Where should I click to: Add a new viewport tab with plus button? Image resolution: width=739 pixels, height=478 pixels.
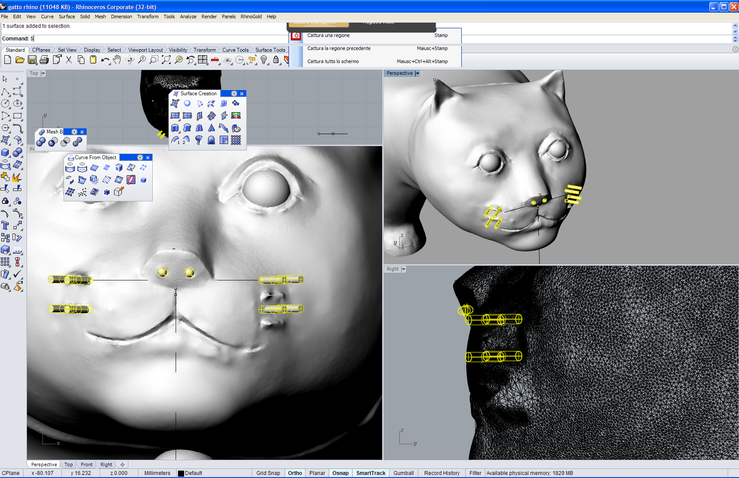point(123,465)
